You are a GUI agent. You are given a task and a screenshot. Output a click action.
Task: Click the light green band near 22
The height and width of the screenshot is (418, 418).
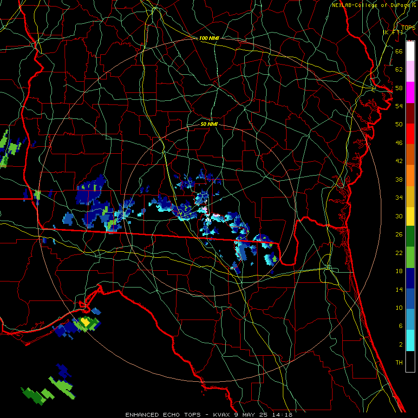tap(410, 257)
